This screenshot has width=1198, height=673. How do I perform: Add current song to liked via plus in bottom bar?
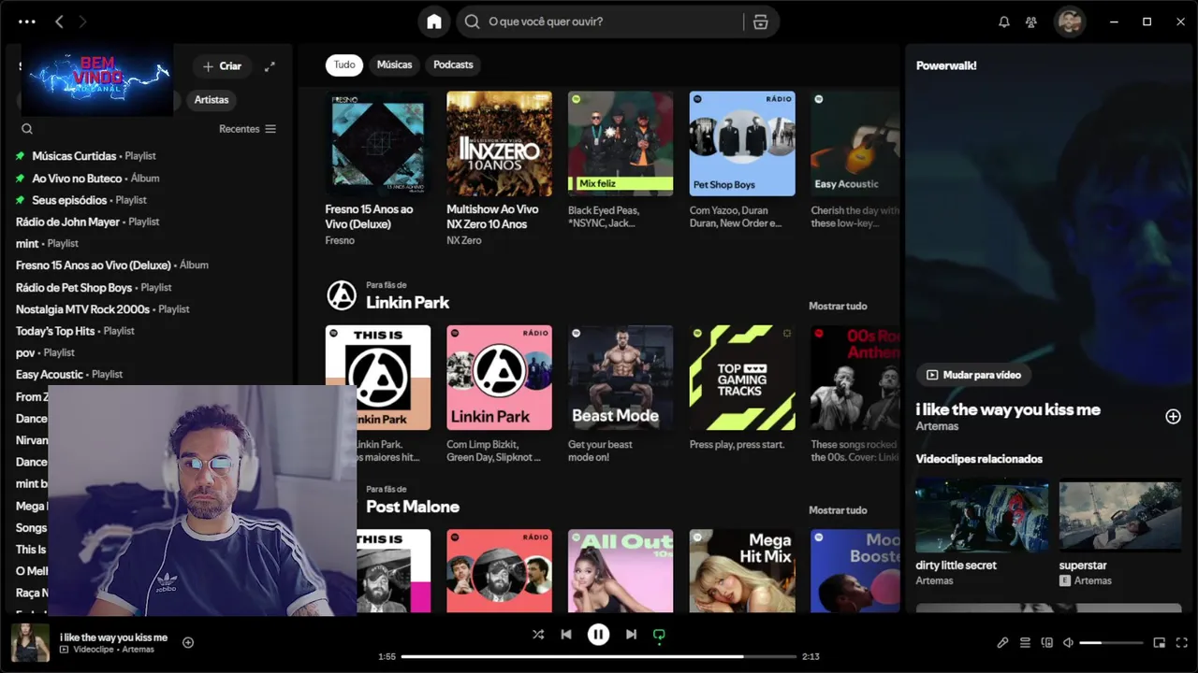188,642
